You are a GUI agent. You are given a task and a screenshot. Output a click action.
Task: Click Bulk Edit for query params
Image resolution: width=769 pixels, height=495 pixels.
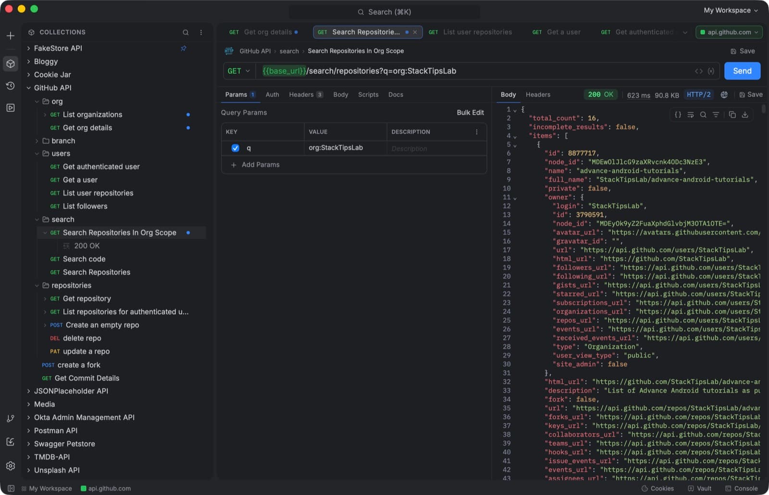(470, 113)
